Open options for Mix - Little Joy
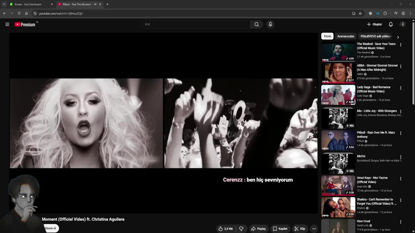This screenshot has width=415, height=233. (x=400, y=111)
